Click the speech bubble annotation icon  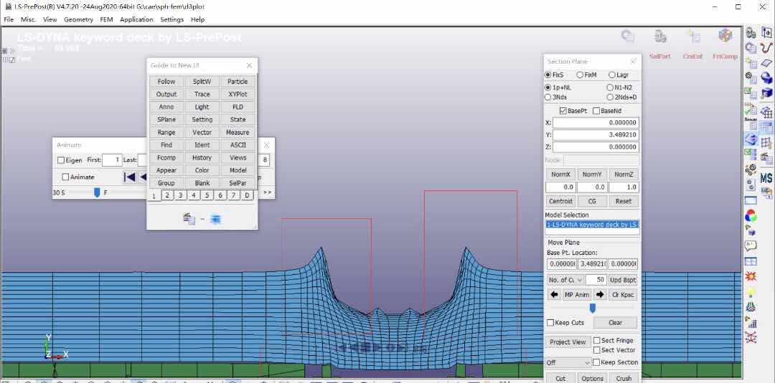point(751,246)
